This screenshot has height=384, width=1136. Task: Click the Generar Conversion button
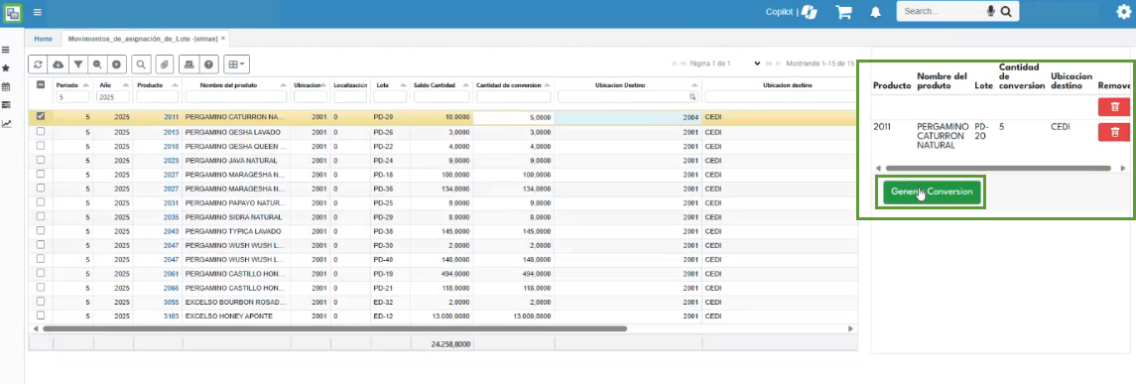932,192
